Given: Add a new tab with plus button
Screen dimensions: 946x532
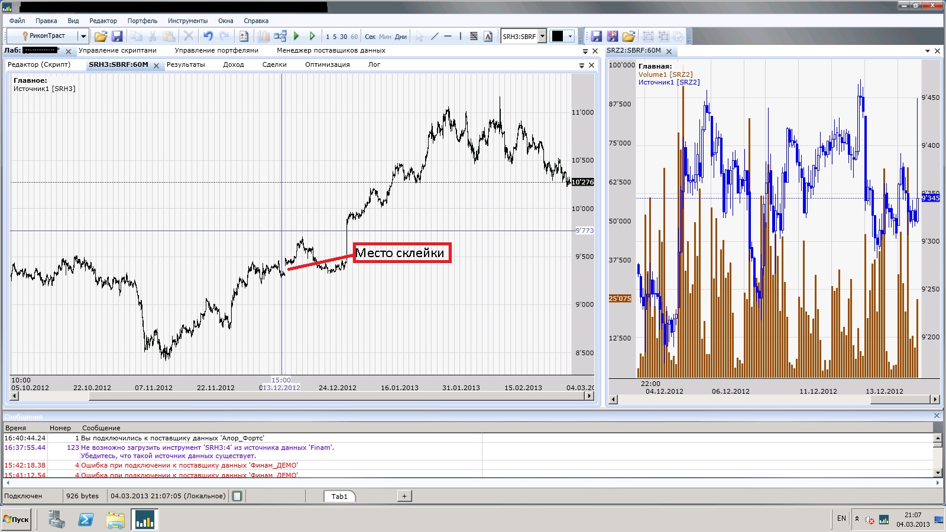Looking at the screenshot, I should (404, 497).
